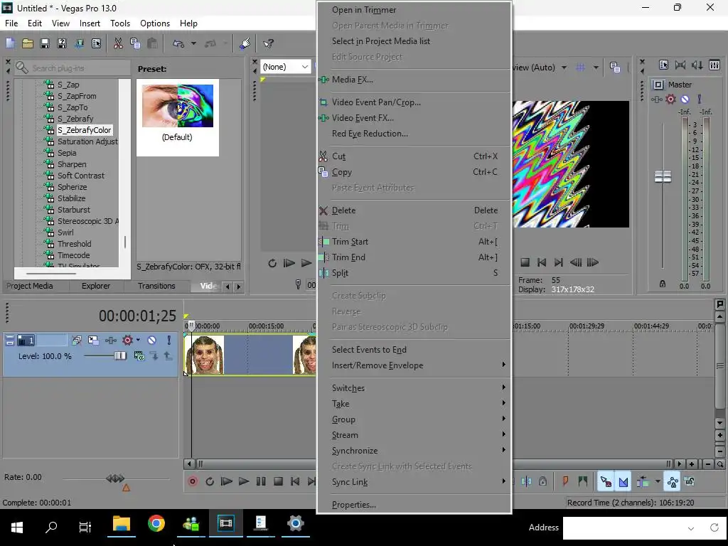Open the Undo history dropdown arrow
The width and height of the screenshot is (728, 546).
tap(193, 43)
